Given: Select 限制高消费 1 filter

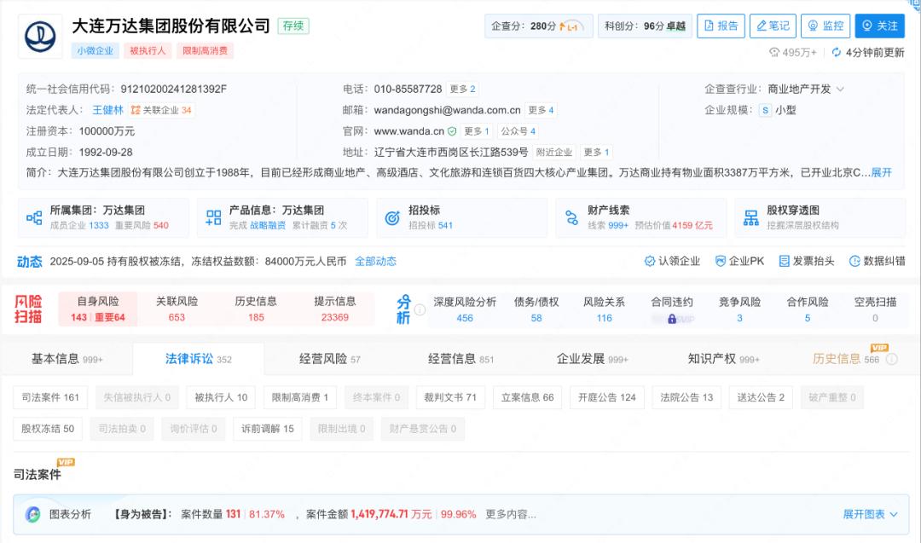Looking at the screenshot, I should 300,397.
